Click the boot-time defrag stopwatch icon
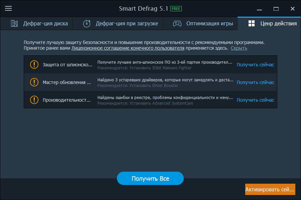This screenshot has width=301, height=200. coord(87,23)
